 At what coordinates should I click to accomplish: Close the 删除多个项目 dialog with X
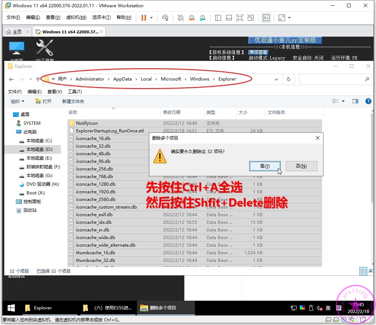point(317,138)
